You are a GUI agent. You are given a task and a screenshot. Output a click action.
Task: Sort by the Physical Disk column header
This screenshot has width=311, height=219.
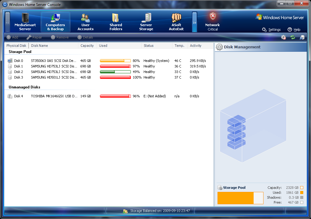pos(16,46)
